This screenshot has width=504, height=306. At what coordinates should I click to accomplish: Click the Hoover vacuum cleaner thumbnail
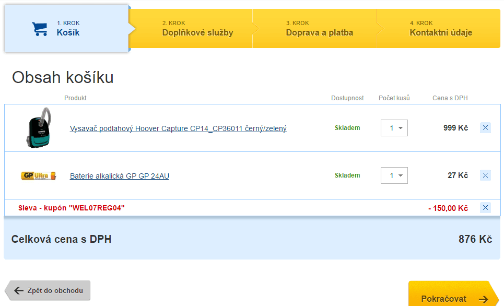39,127
